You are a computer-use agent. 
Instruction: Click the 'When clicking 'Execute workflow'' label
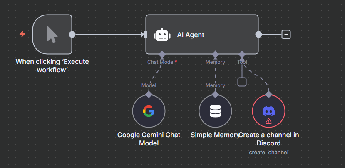pos(52,65)
